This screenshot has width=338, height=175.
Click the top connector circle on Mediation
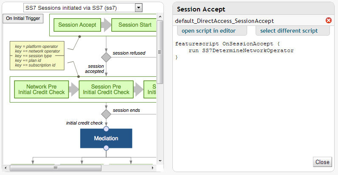coord(106,129)
